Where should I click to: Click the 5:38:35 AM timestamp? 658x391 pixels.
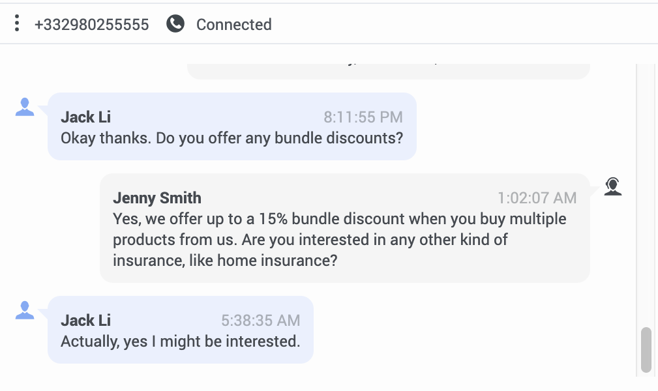click(x=261, y=321)
